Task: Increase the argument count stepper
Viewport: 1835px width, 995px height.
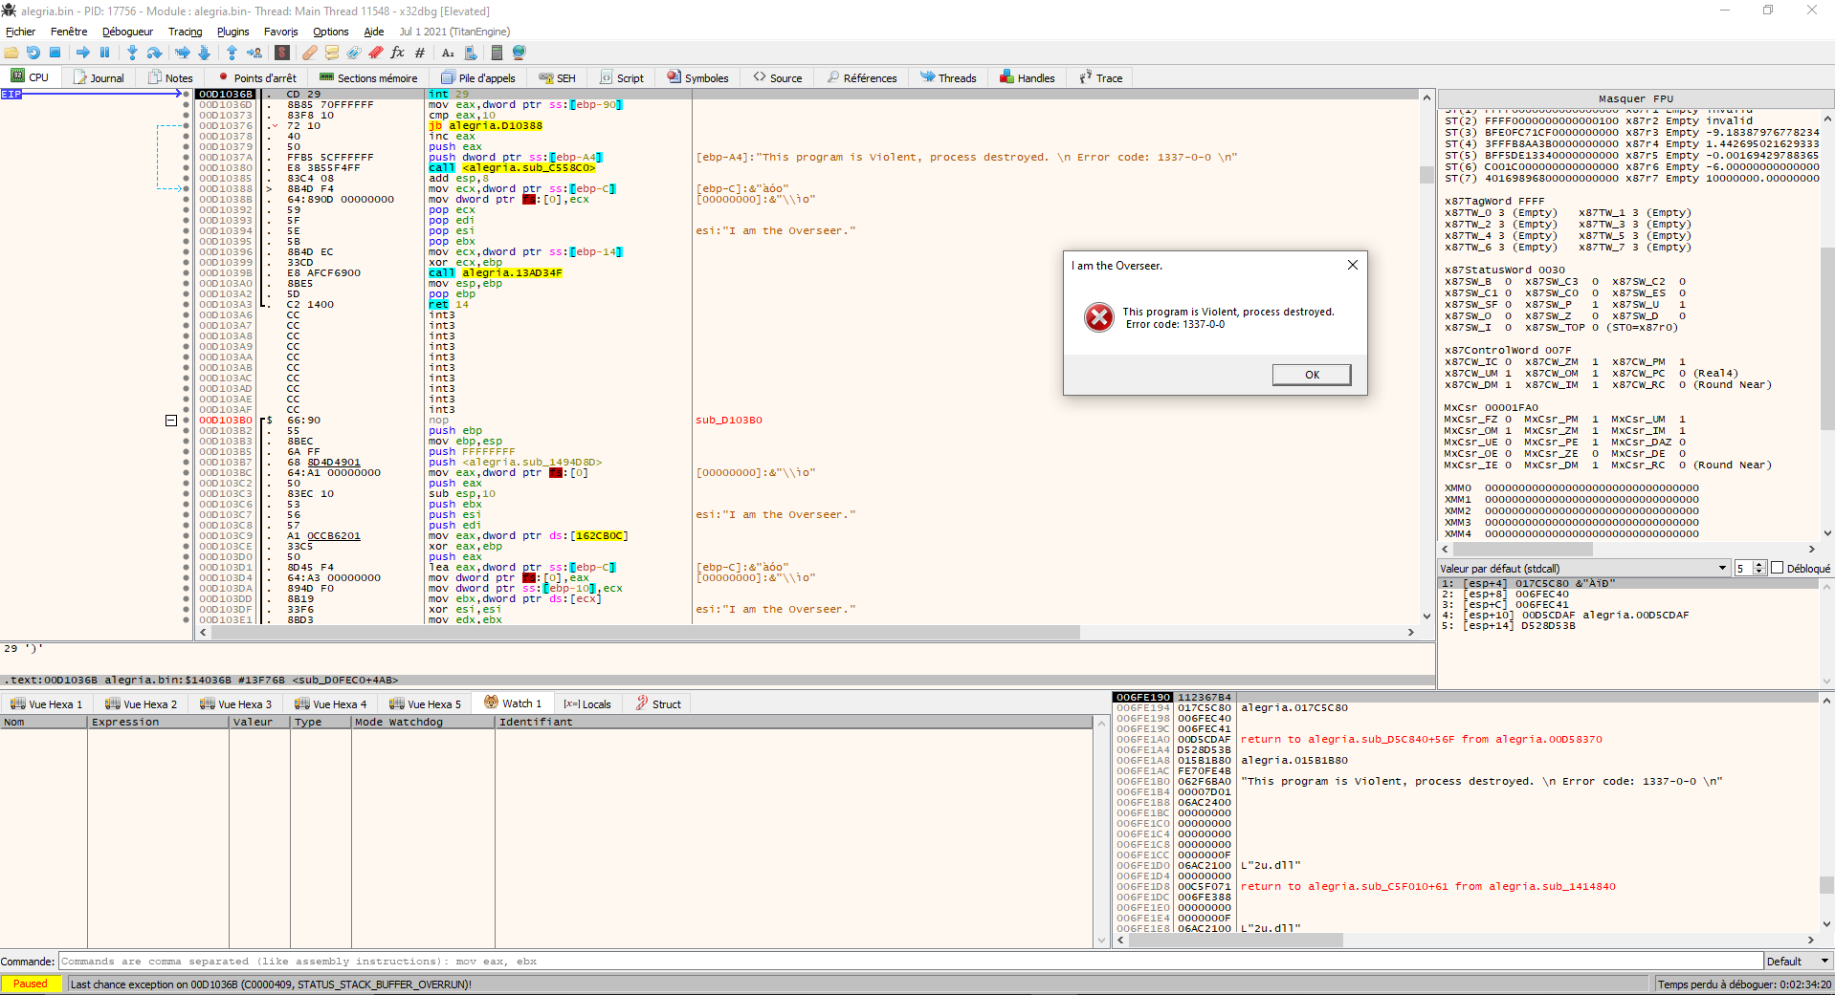Action: click(x=1759, y=565)
